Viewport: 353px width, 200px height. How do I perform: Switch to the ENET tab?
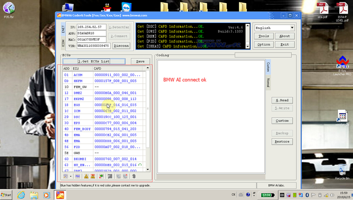pos(63,29)
